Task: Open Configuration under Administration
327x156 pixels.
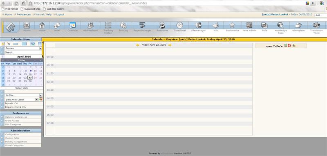Action: 12,134
